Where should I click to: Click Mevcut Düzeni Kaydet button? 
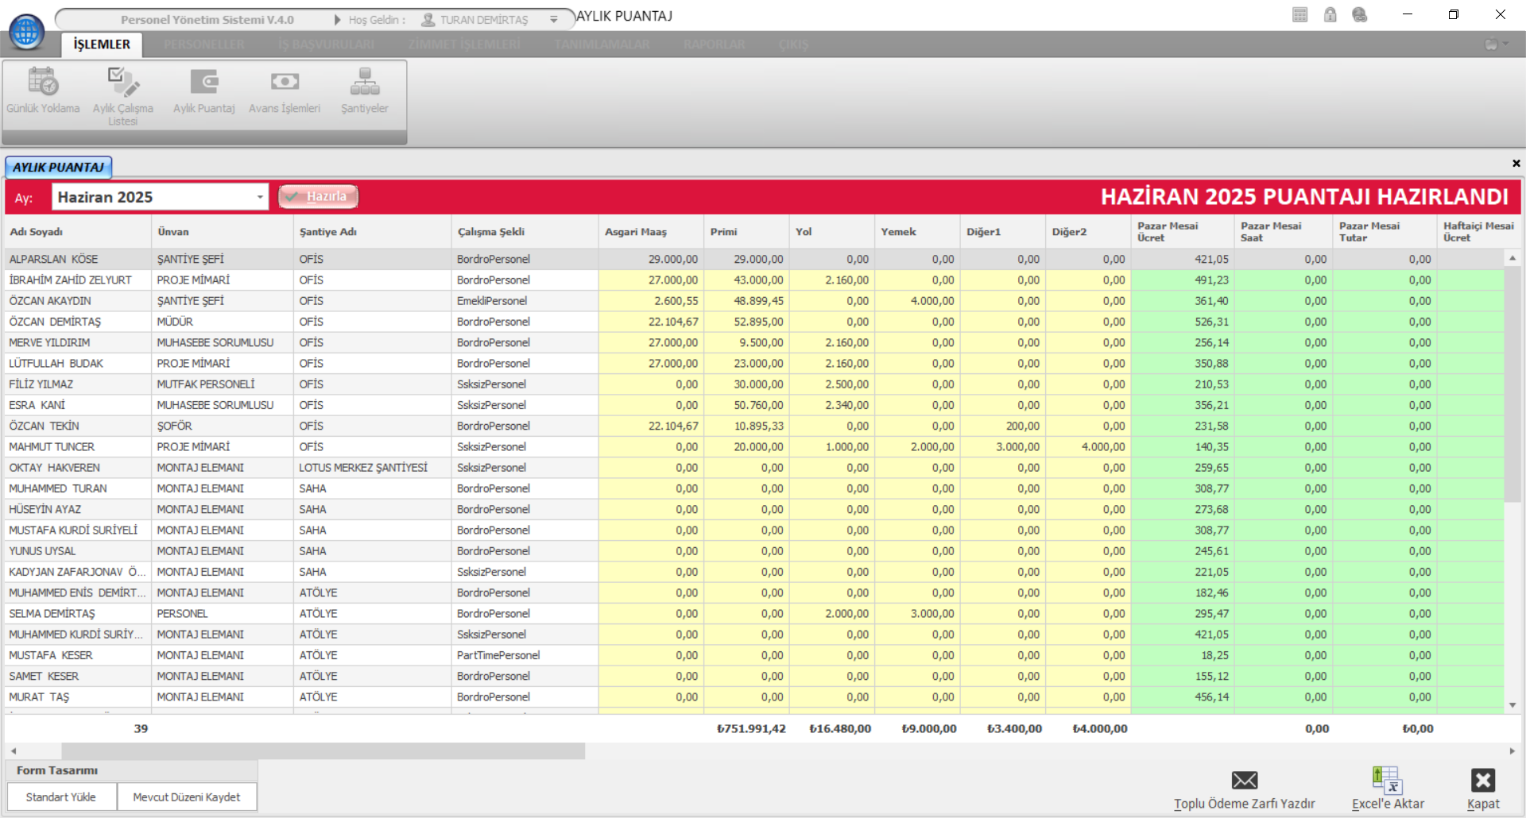tap(187, 797)
